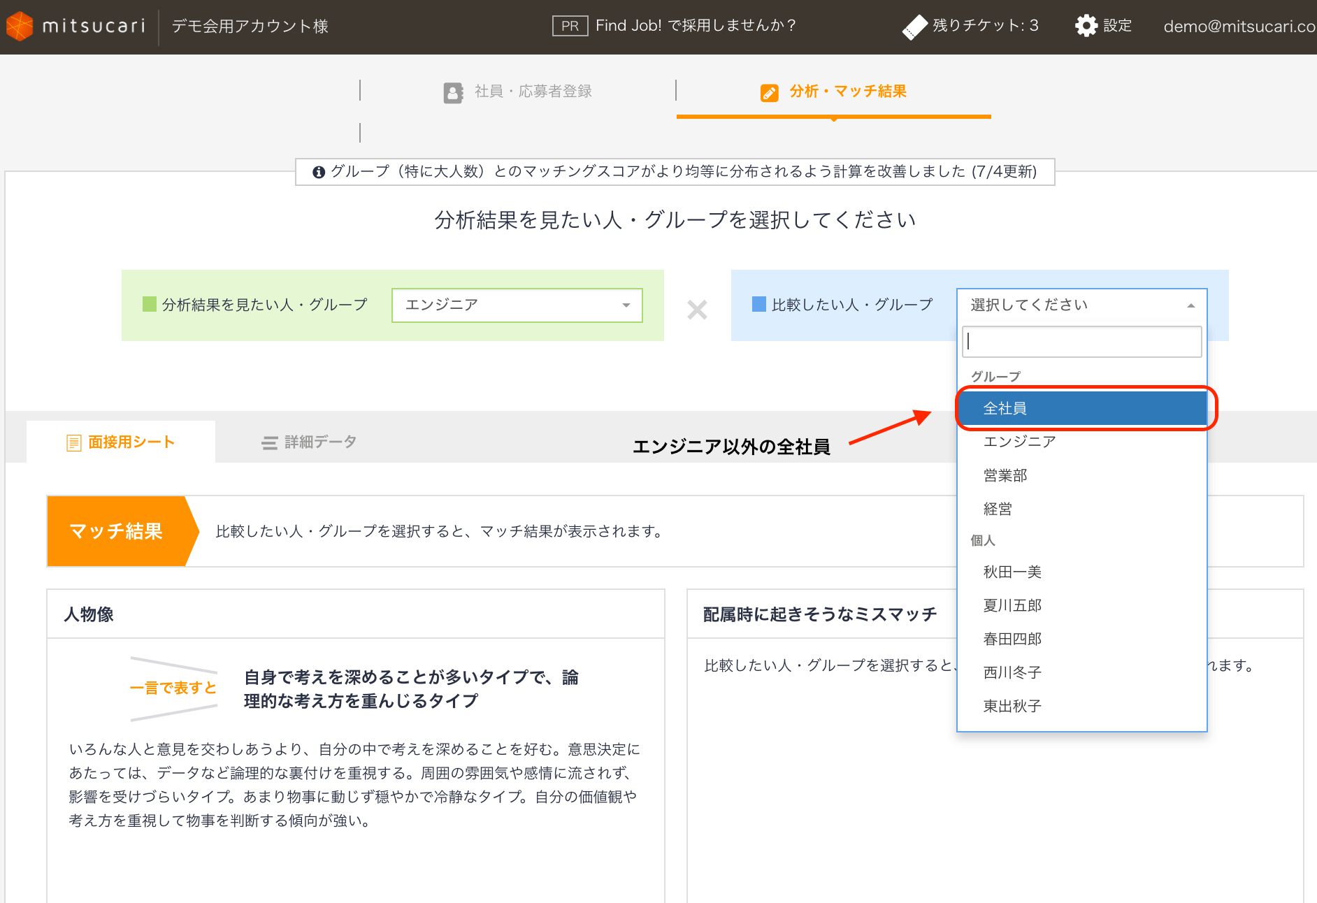The image size is (1317, 903).
Task: Click the 面接用シート sheet icon
Action: [x=73, y=442]
